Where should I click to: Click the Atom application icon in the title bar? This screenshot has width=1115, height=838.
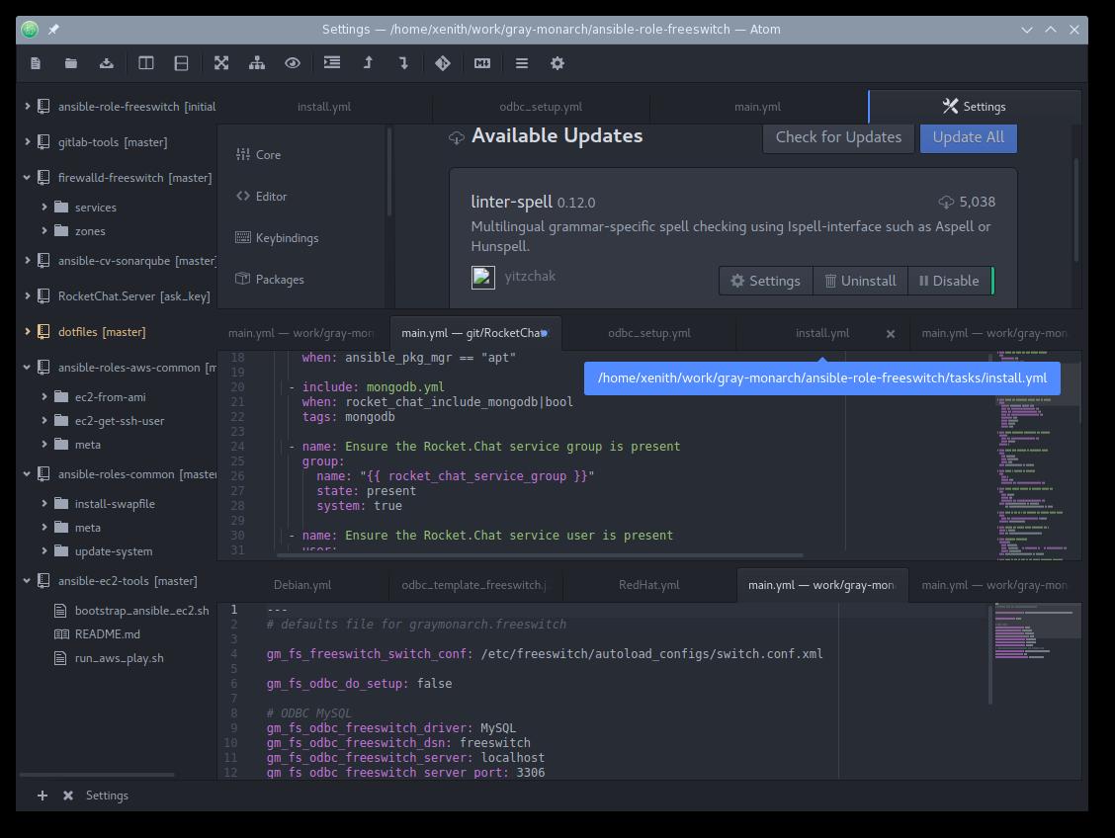(x=30, y=29)
